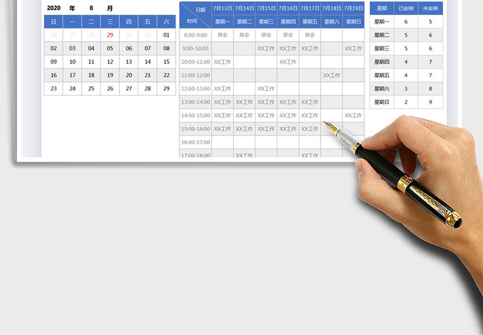
Task: Select the 星期三 header in the schedule table
Action: pyautogui.click(x=266, y=22)
